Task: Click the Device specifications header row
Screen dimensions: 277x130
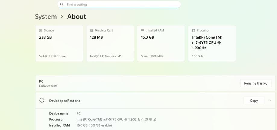Action: click(136, 101)
